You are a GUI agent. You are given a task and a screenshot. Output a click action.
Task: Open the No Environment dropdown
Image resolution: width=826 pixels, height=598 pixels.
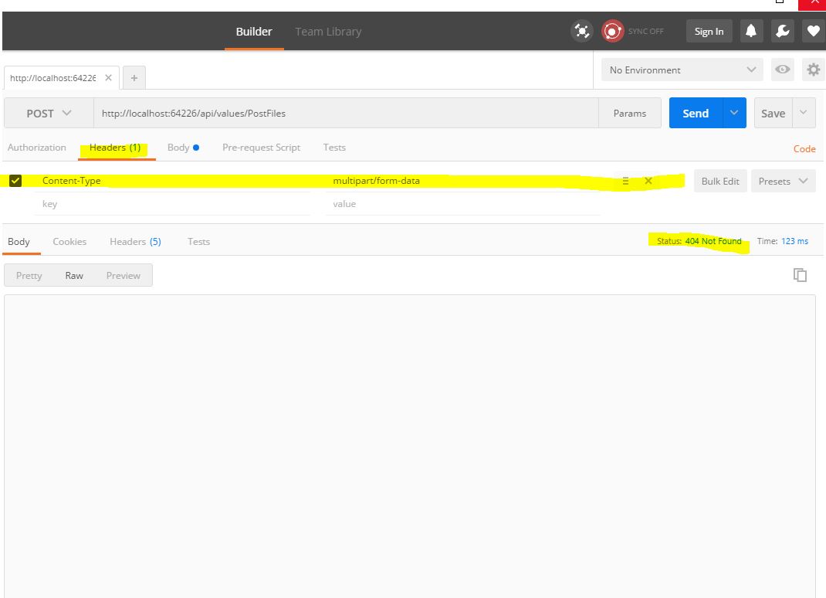(x=681, y=70)
